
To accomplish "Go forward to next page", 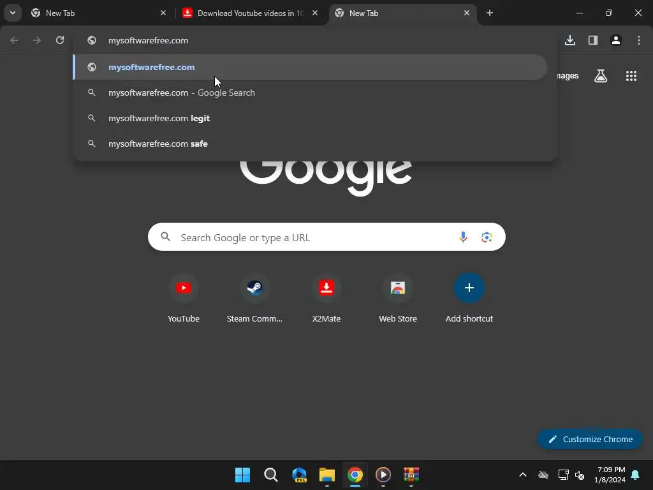I will click(37, 40).
